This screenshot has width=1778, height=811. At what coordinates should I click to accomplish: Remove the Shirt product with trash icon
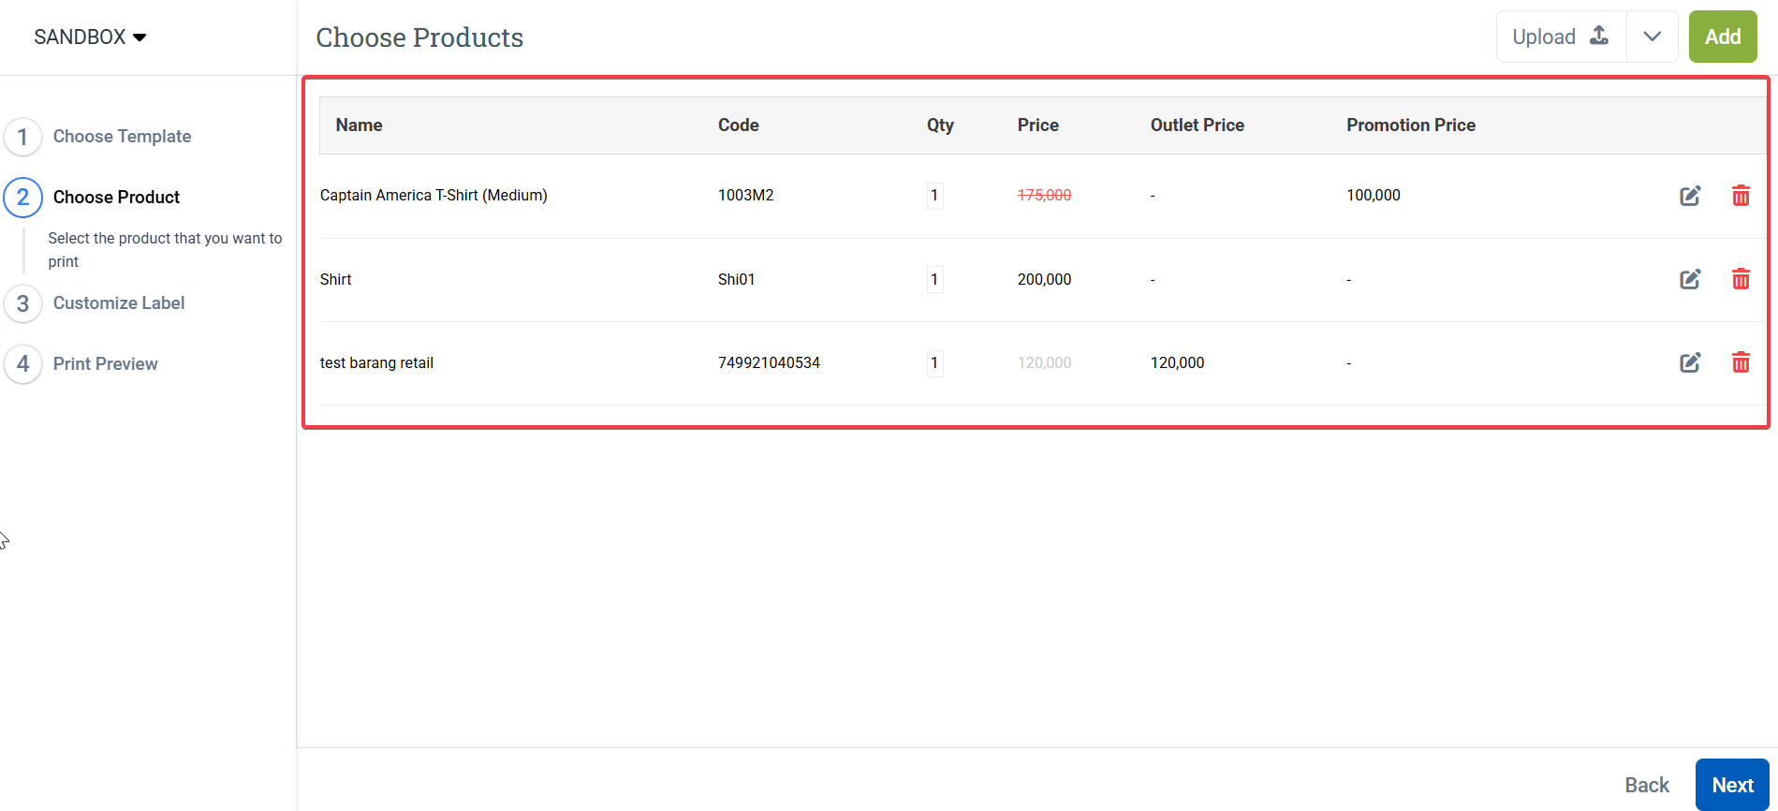point(1741,279)
